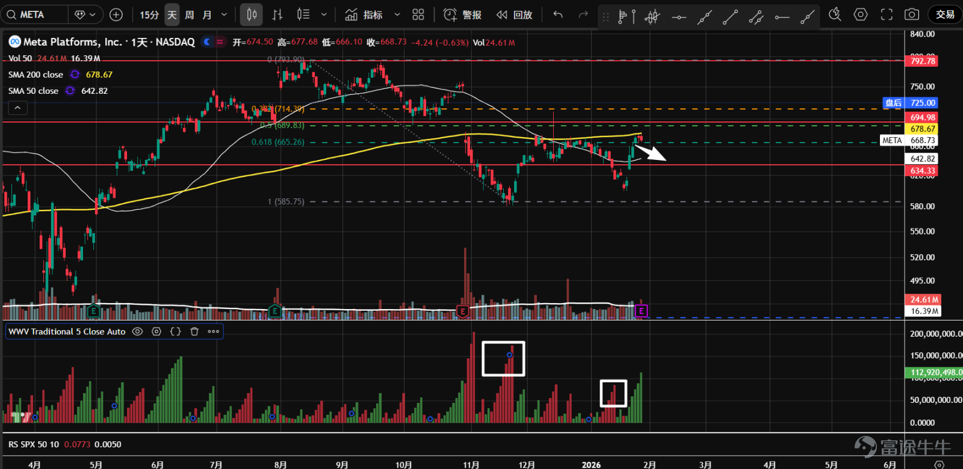The height and width of the screenshot is (469, 963).
Task: Click the purple E earnings marker
Action: pyautogui.click(x=642, y=311)
